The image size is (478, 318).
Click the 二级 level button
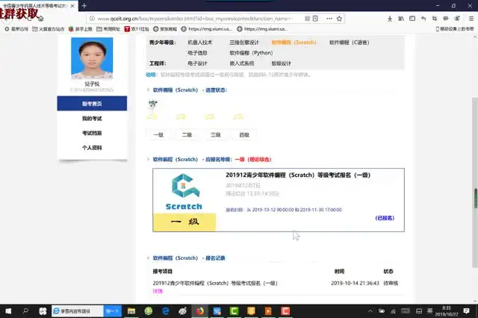point(187,134)
